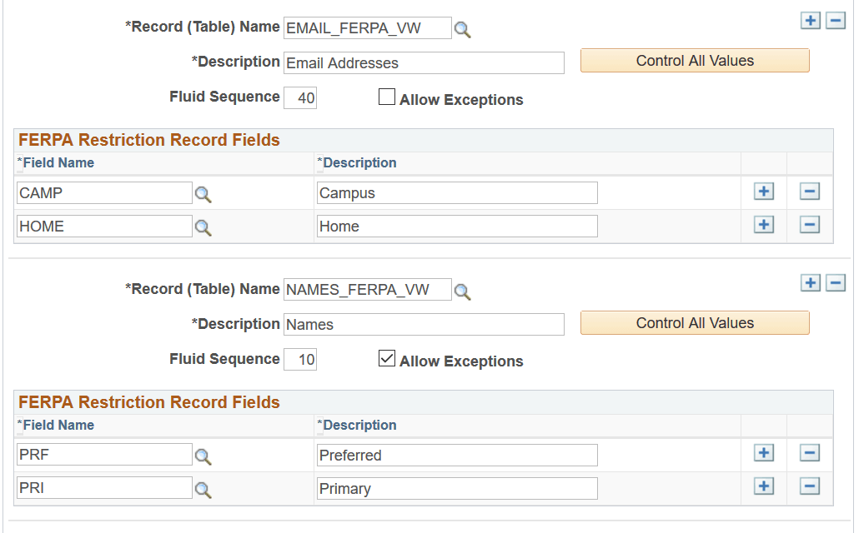Enable Allow Exceptions for Email Addresses

coord(387,96)
